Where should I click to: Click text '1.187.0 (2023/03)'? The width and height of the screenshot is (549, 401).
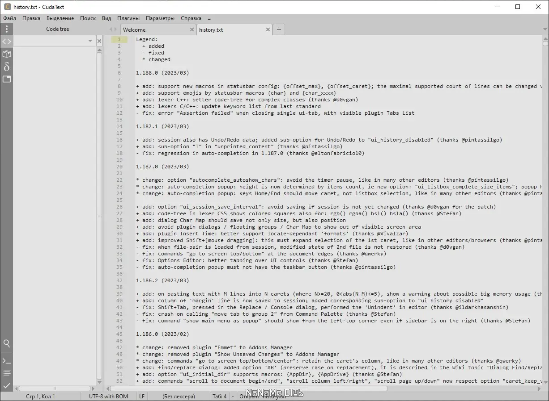162,167
